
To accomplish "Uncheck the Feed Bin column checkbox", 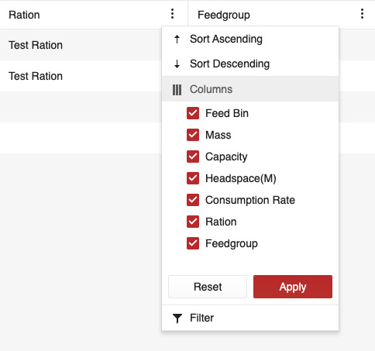I will (x=193, y=113).
